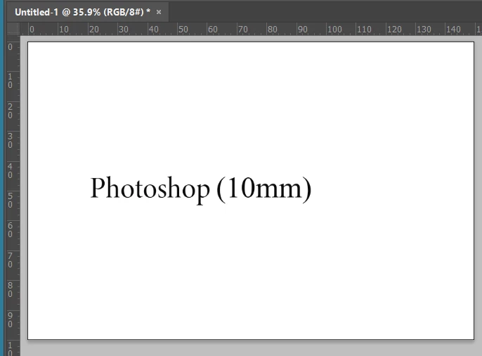
Task: Click the 30 mark on vertical ruler
Action: pos(10,141)
